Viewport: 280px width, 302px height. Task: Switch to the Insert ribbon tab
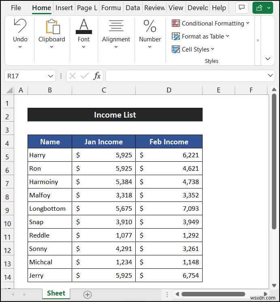pyautogui.click(x=64, y=8)
